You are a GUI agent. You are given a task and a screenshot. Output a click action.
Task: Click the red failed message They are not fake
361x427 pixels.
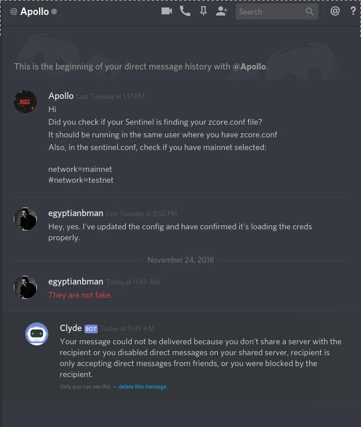tap(80, 295)
